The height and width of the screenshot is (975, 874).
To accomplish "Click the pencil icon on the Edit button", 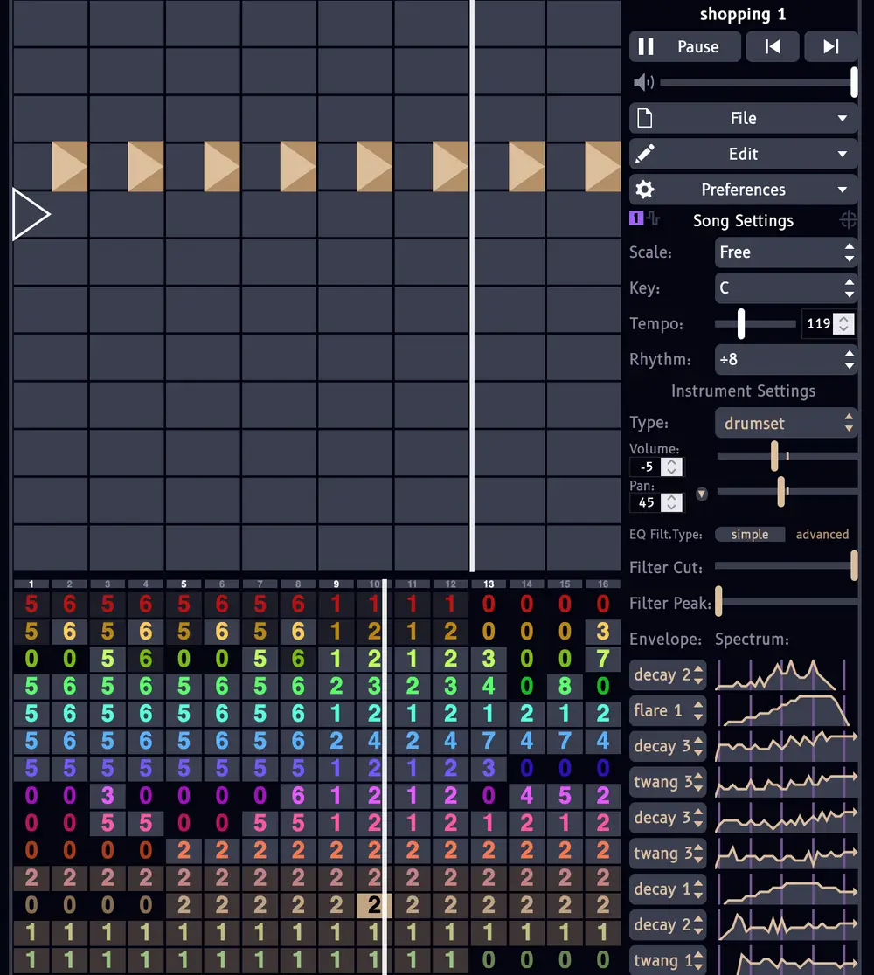I will pos(646,154).
